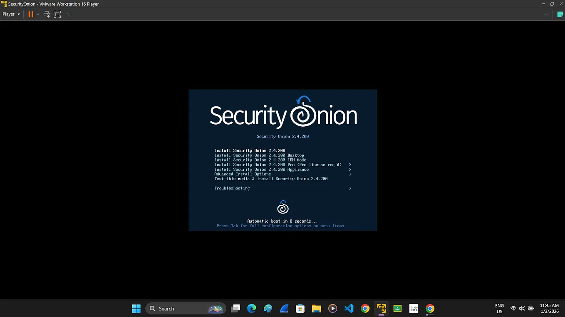Open the Cisco app from the taskbar
Viewport: 565px width, 317px height.
click(414, 309)
